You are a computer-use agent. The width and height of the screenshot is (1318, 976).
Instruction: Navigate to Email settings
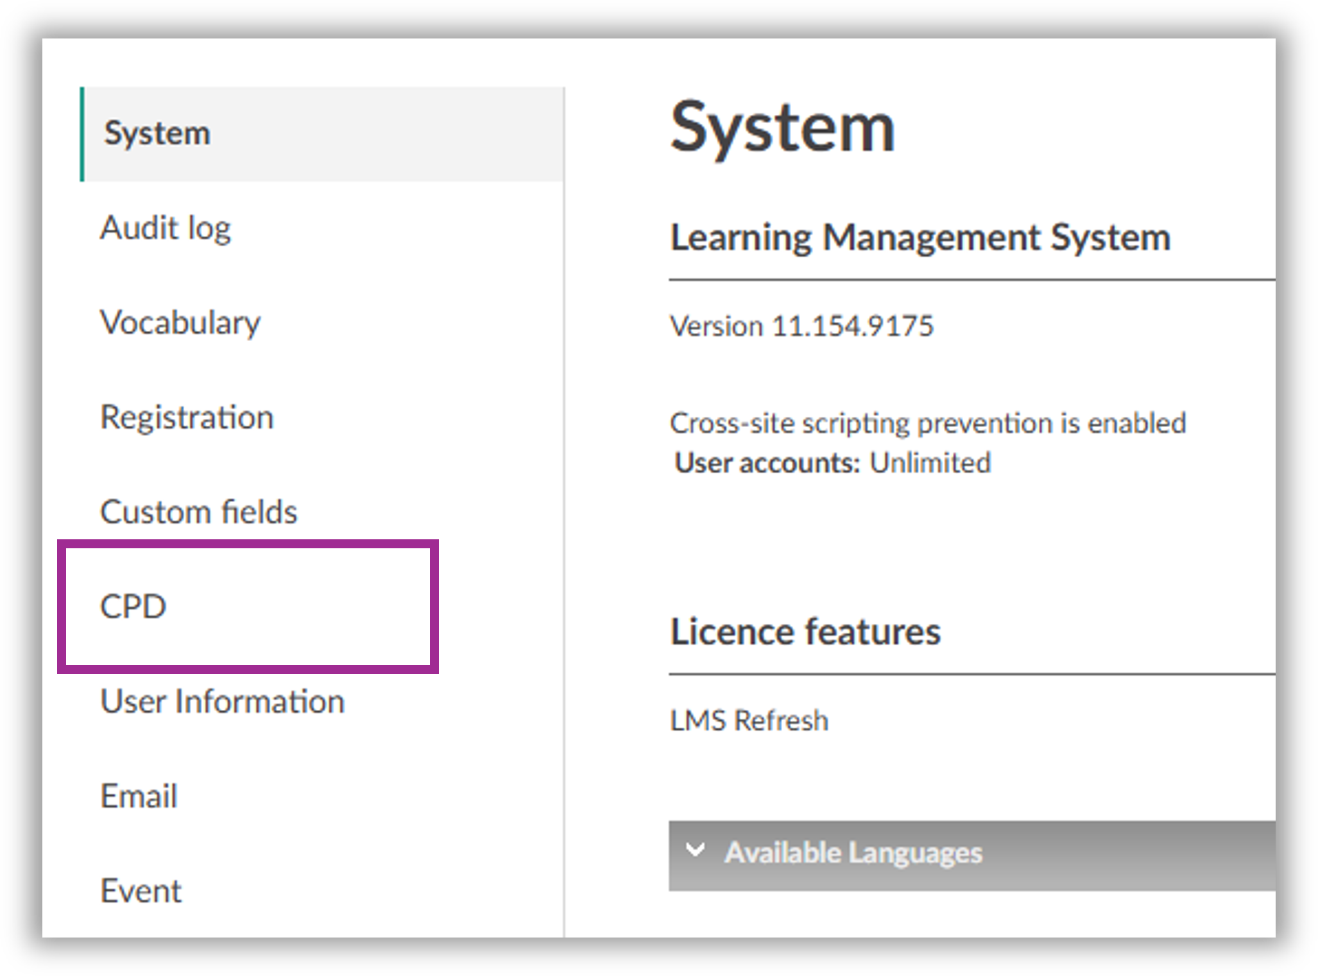(139, 796)
